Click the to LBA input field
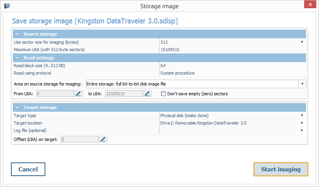The height and width of the screenshot is (187, 319). click(123, 94)
